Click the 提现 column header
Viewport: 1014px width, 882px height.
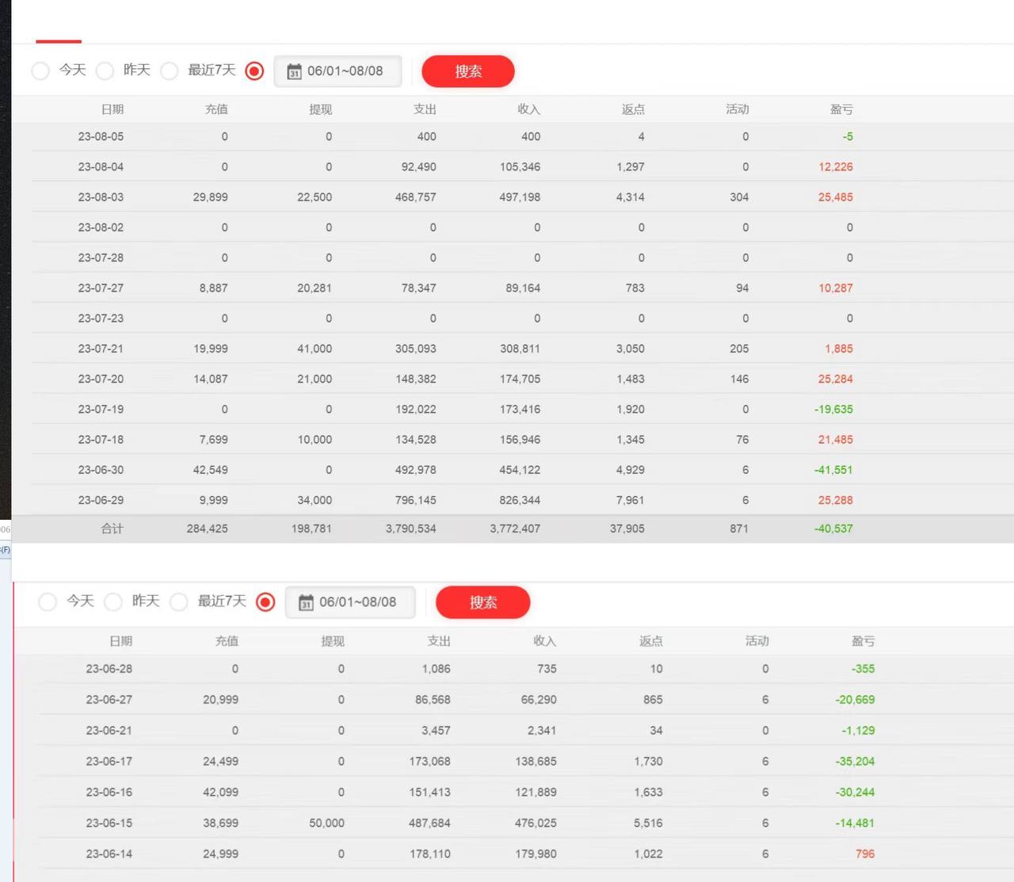pyautogui.click(x=321, y=109)
